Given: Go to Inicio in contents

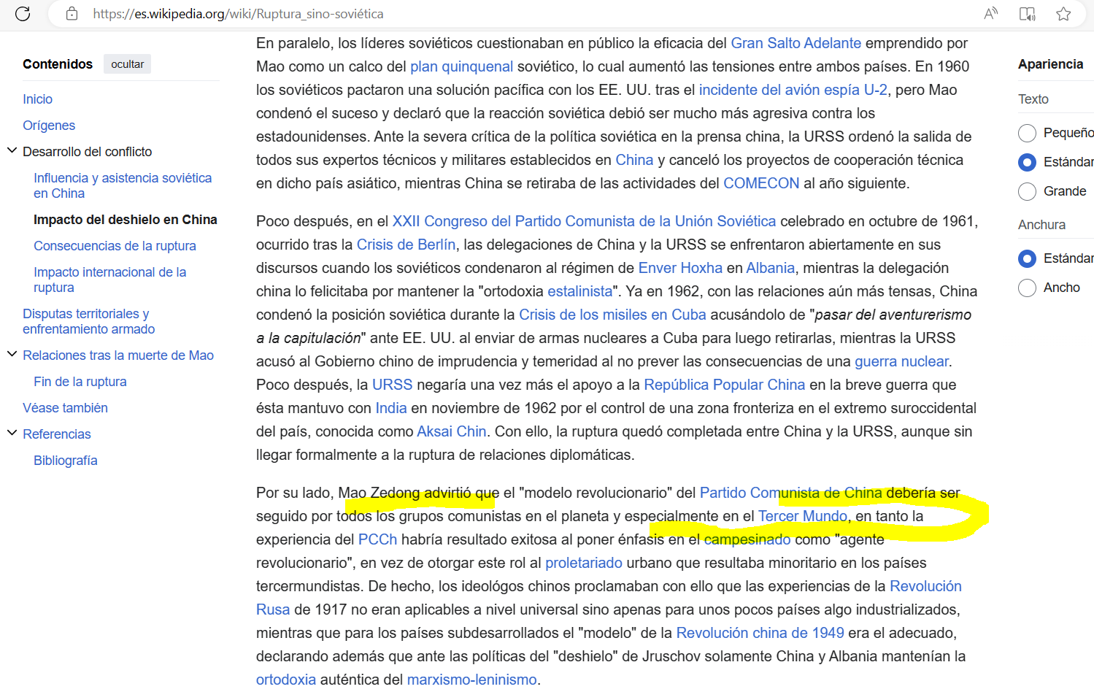Looking at the screenshot, I should coord(37,99).
